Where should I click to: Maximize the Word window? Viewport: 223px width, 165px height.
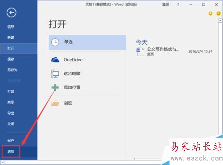(x=203, y=4)
